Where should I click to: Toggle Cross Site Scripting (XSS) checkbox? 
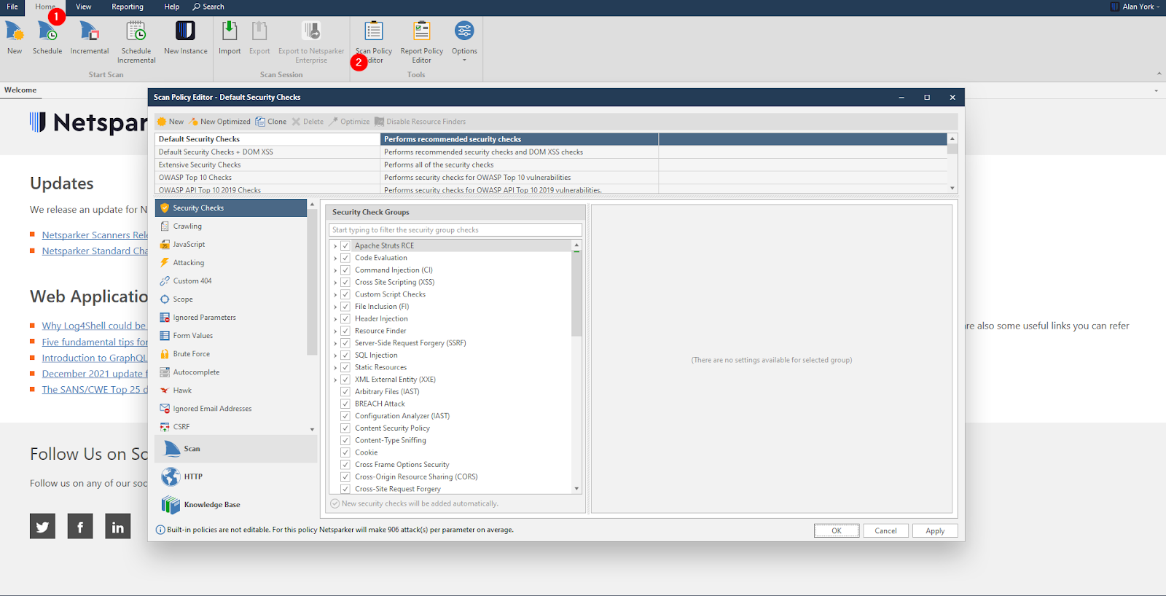pos(345,282)
